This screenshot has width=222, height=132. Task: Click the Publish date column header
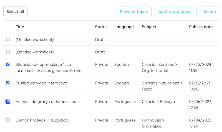tap(201, 27)
